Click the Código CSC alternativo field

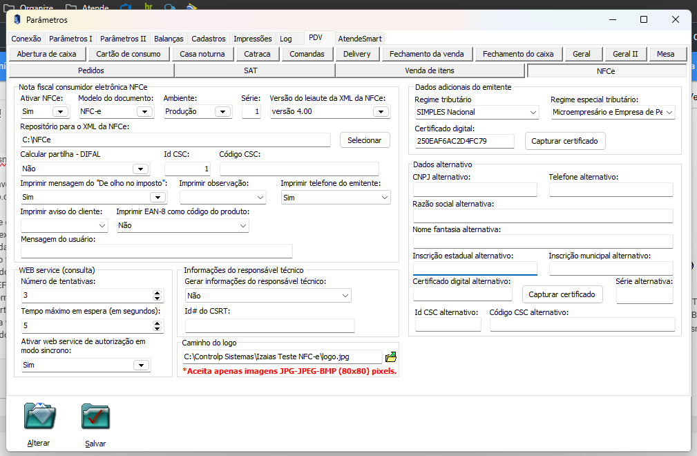(582, 325)
